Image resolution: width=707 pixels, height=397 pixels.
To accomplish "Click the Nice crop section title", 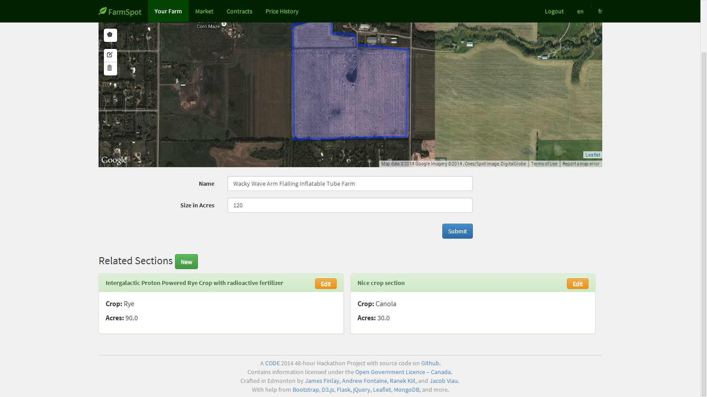I will coord(381,283).
